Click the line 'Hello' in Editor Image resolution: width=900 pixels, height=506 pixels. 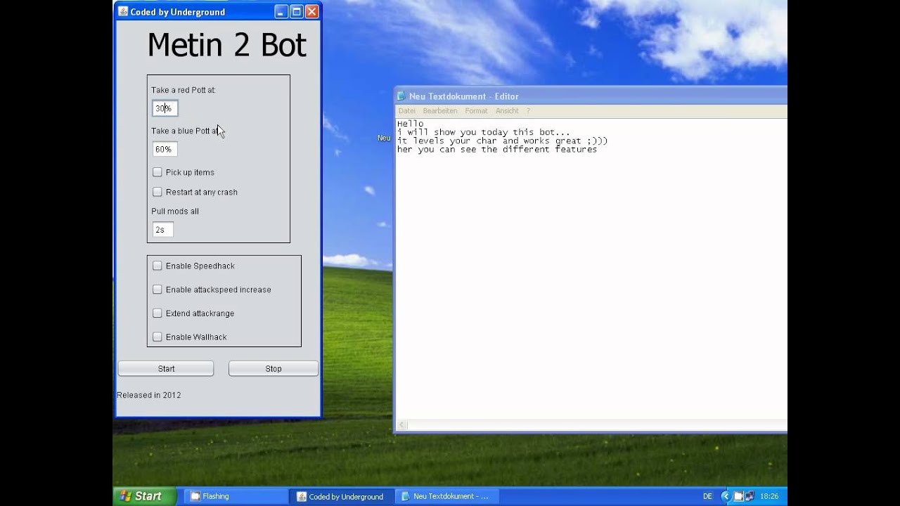[x=410, y=124]
